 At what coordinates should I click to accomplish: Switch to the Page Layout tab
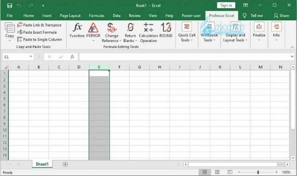70,16
